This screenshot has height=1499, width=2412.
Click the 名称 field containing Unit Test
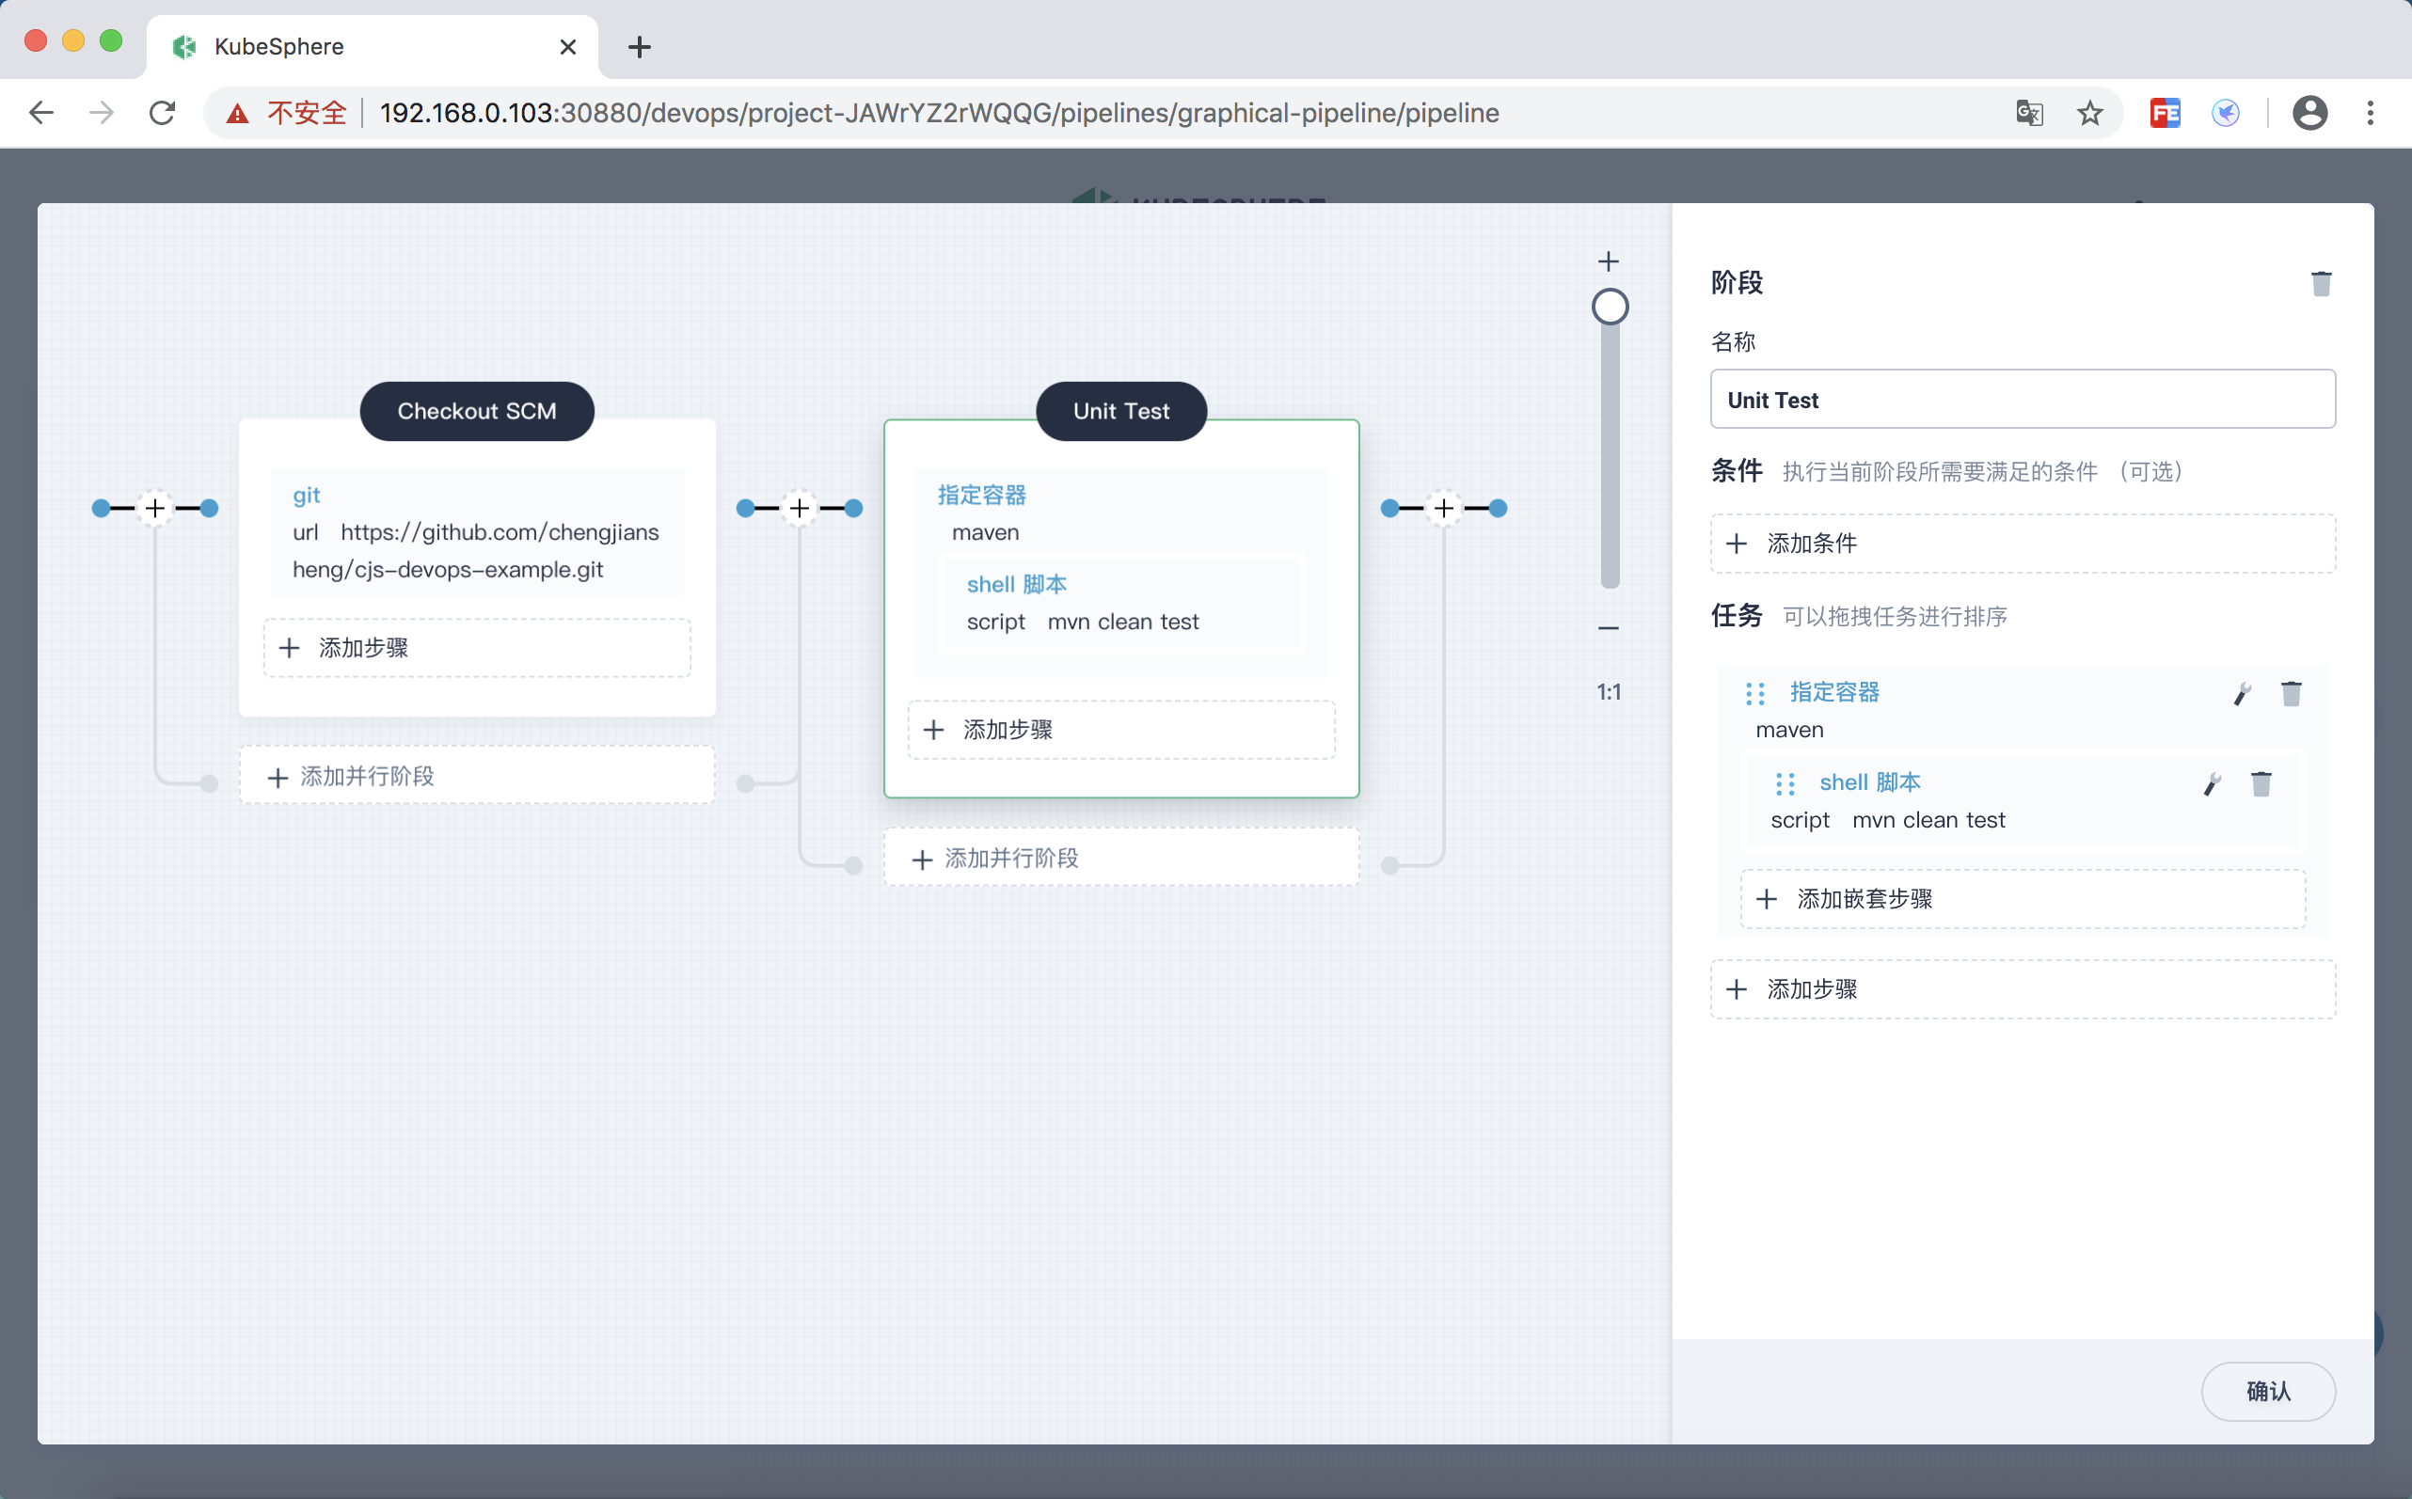[x=2023, y=400]
